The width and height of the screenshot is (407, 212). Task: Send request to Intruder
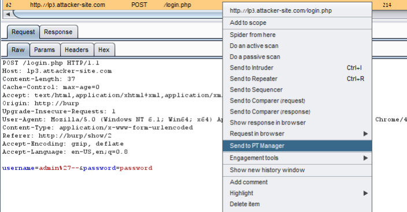click(297, 68)
